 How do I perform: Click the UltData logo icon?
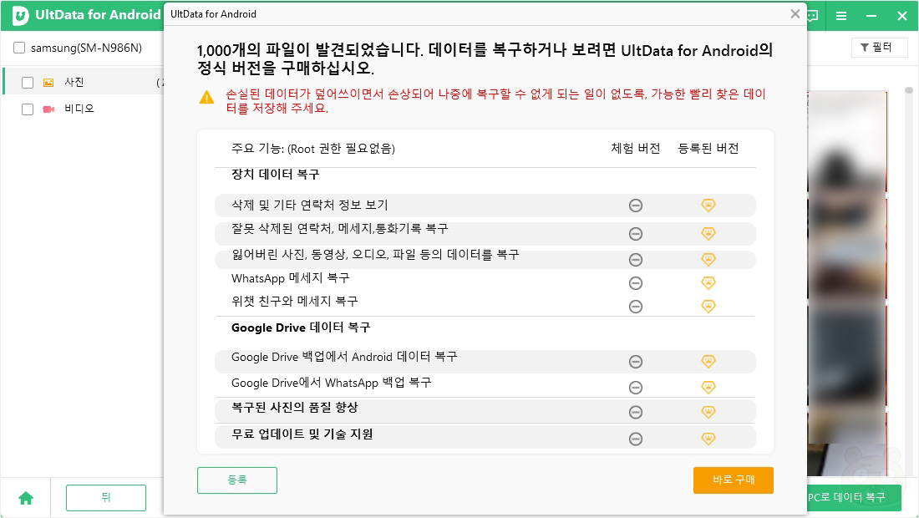coord(21,16)
